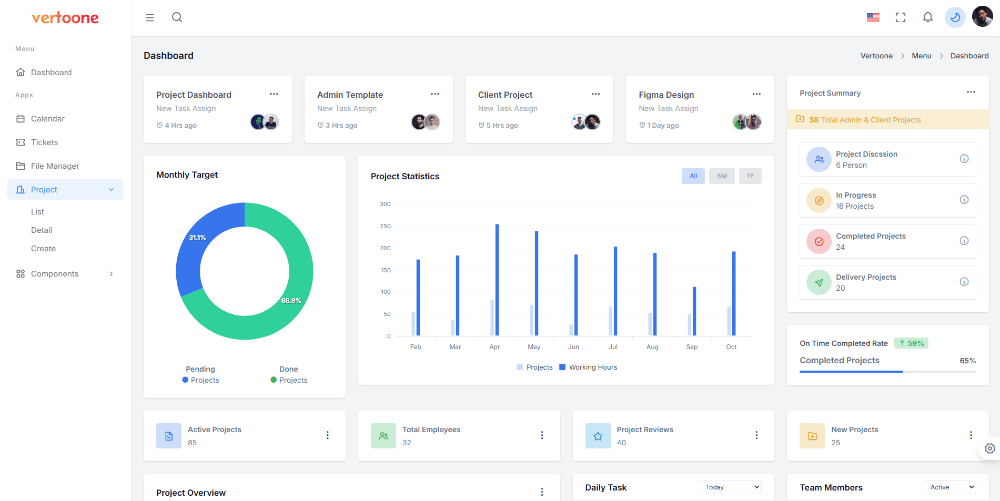Expand the Components menu in sidebar

(x=65, y=273)
